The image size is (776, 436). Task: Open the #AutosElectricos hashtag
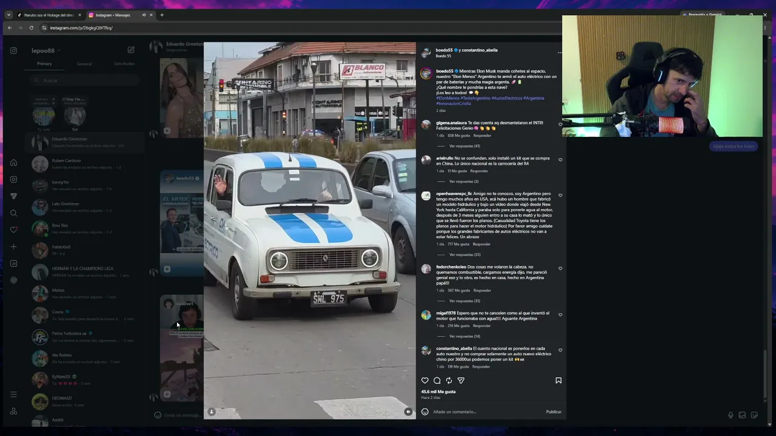(507, 98)
